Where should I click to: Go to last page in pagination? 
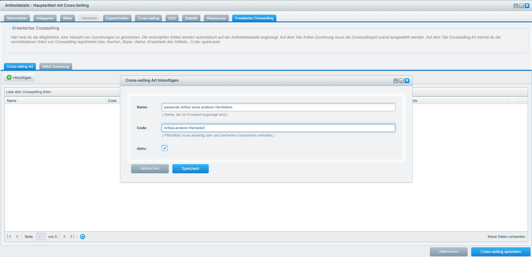72,237
